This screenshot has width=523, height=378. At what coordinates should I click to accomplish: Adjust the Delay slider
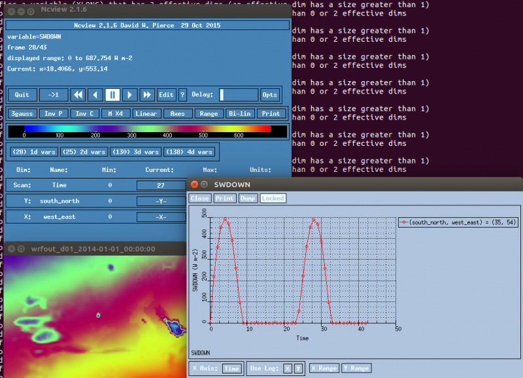[x=238, y=95]
